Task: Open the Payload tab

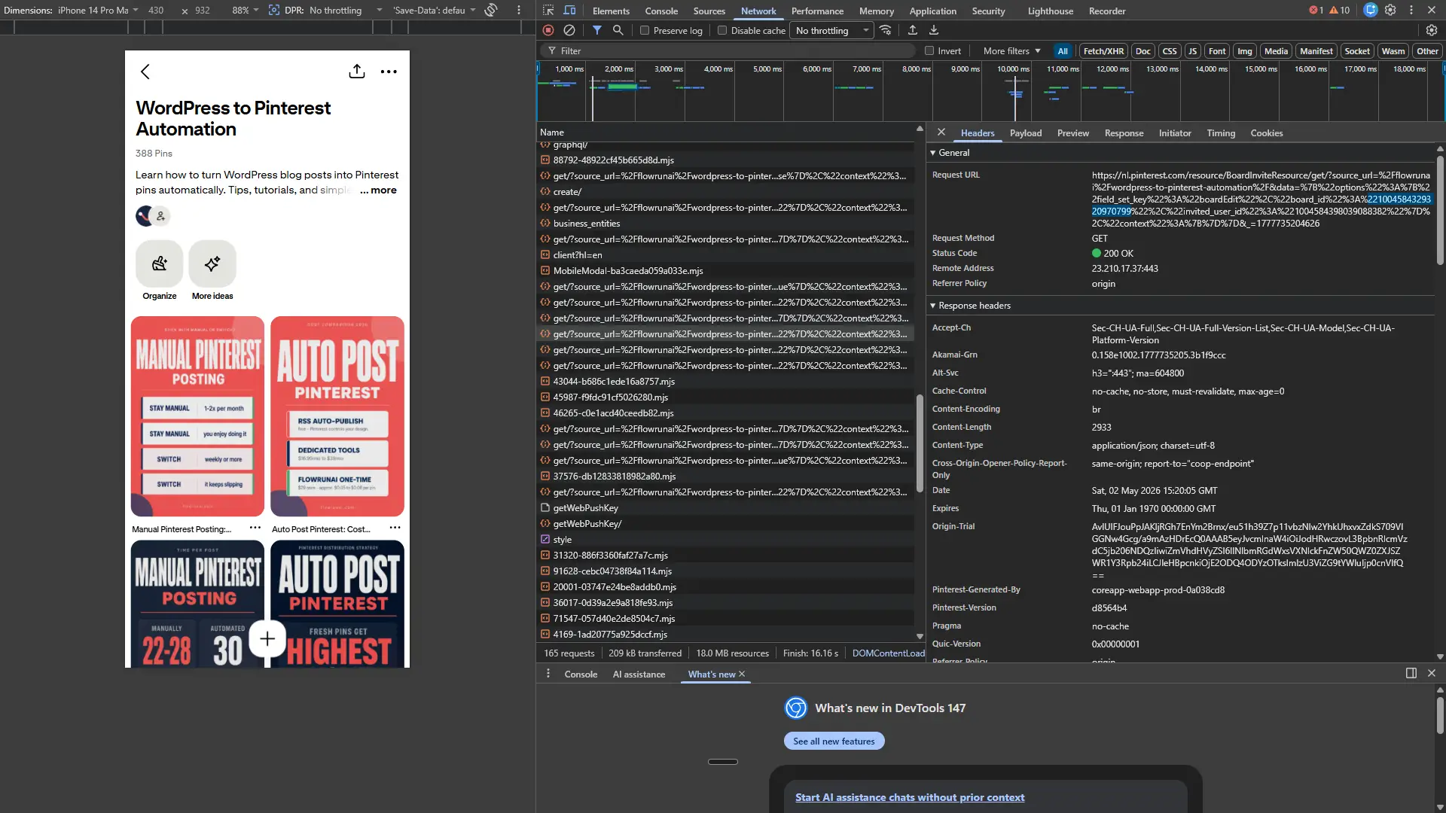Action: click(x=1026, y=133)
